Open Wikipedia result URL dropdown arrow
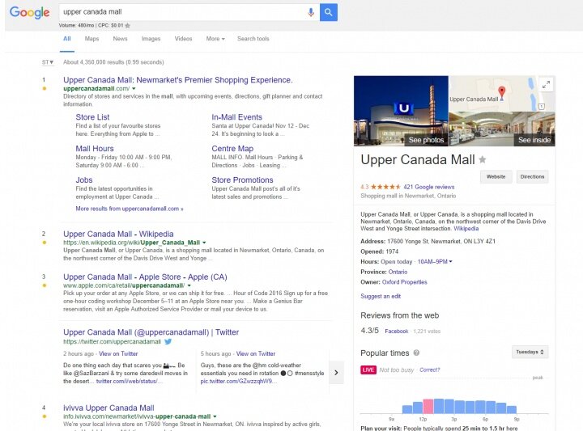Viewport: 583px width, 431px height. click(x=204, y=243)
